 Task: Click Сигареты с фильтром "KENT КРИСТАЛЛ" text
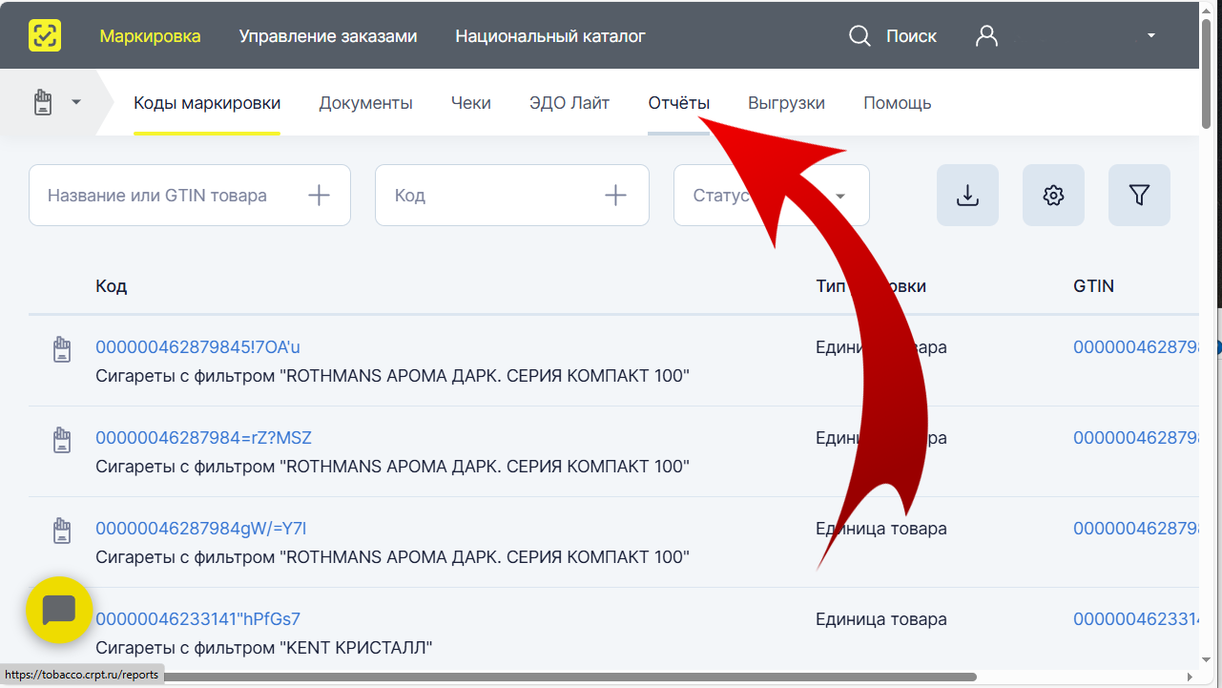pos(264,648)
